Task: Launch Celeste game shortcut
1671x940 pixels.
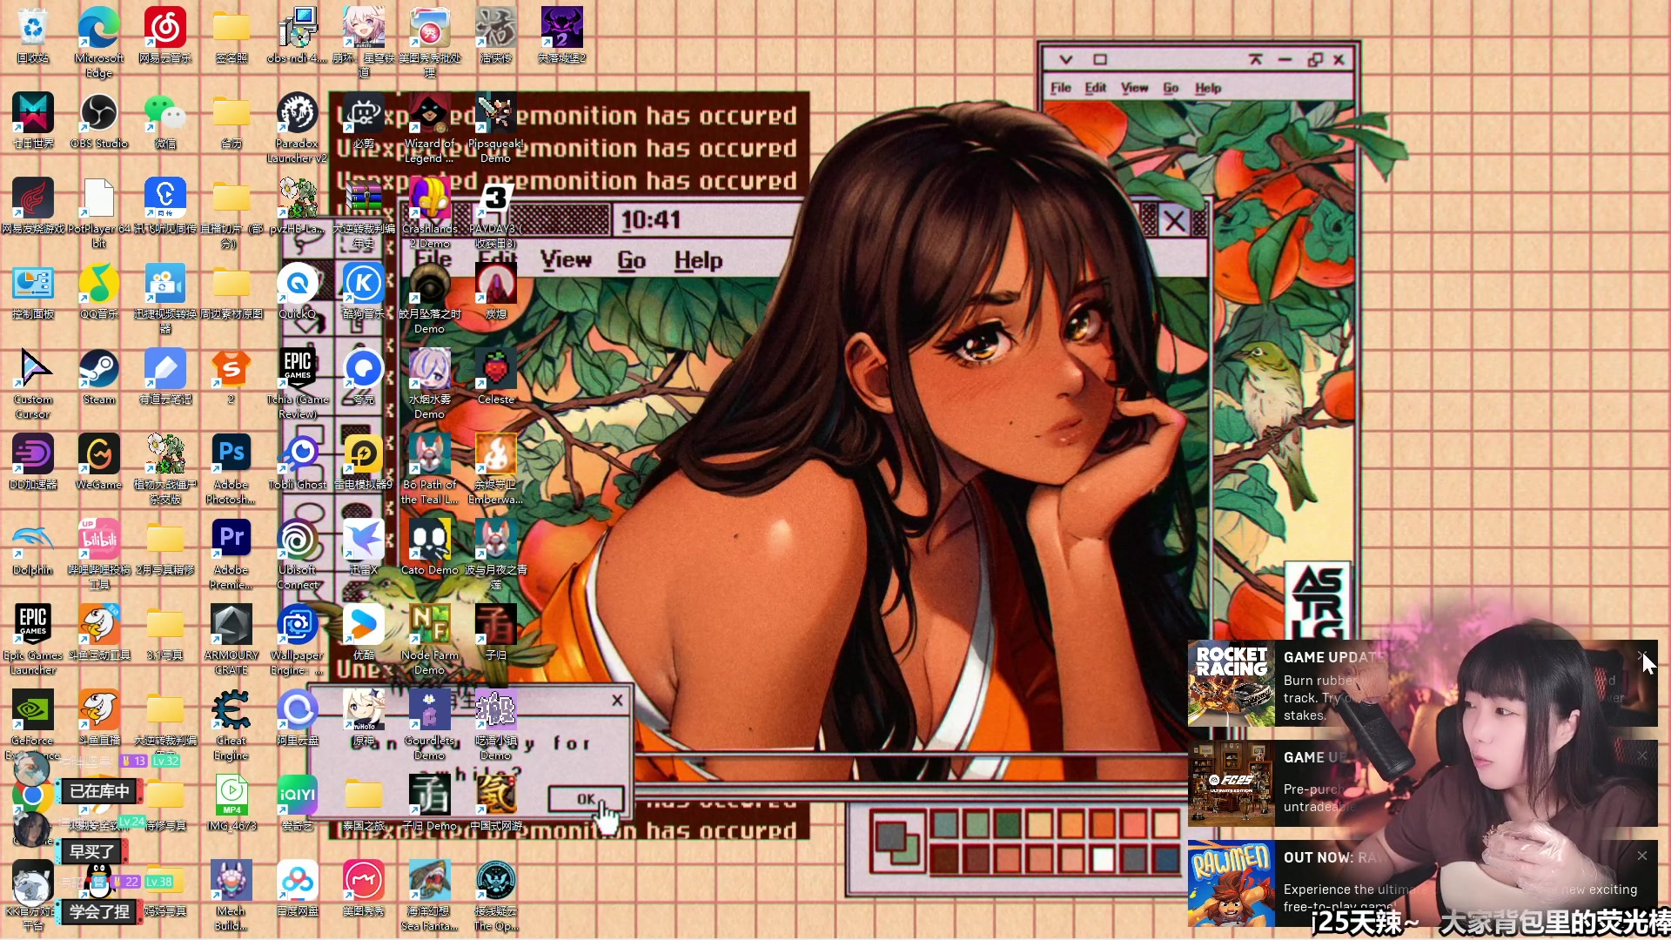Action: 496,376
